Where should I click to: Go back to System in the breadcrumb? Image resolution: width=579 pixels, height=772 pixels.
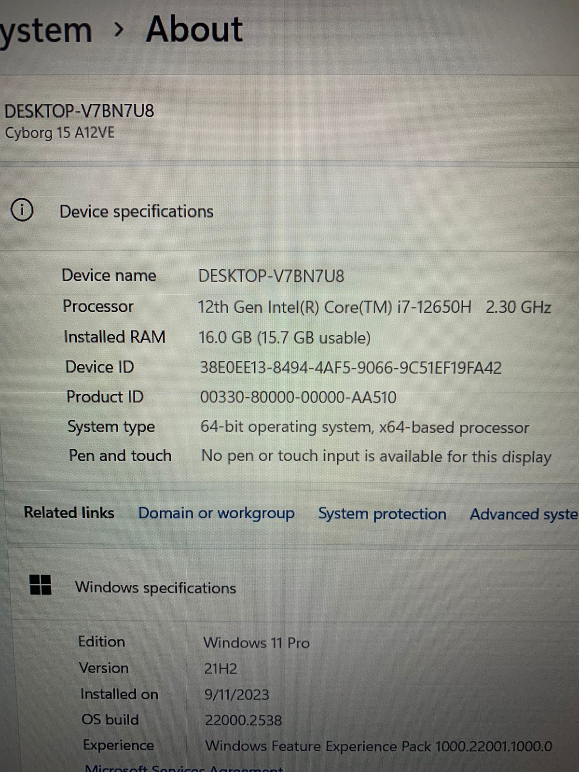[46, 30]
